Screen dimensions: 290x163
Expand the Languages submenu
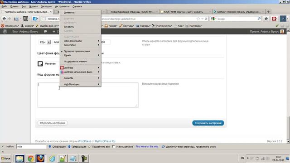pyautogui.click(x=80, y=55)
